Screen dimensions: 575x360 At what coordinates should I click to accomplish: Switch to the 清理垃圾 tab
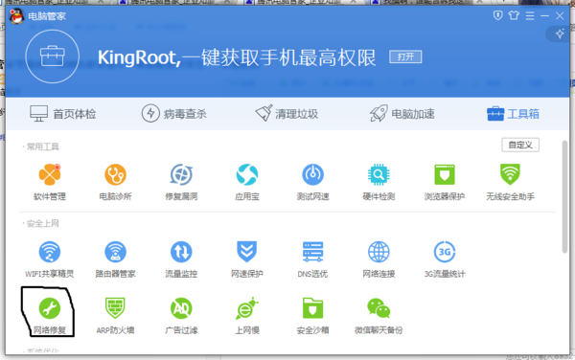[287, 114]
